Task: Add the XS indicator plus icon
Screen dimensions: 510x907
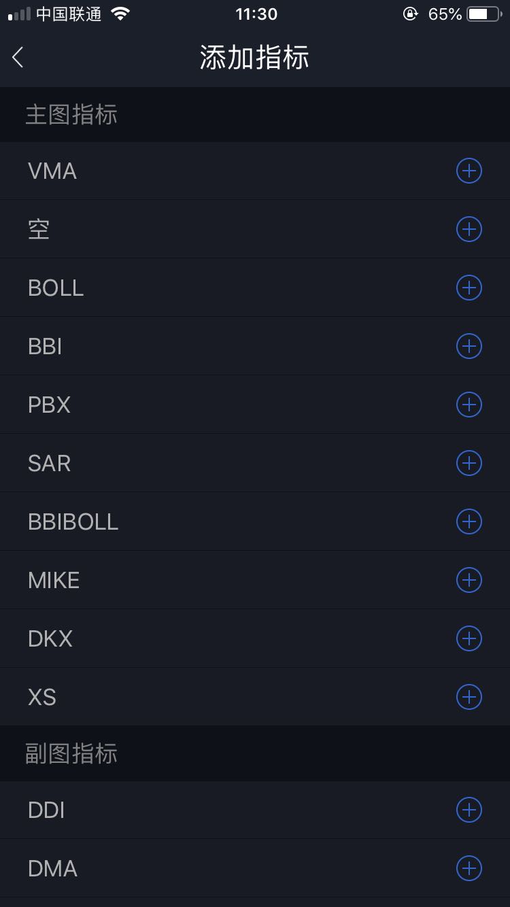Action: (469, 697)
